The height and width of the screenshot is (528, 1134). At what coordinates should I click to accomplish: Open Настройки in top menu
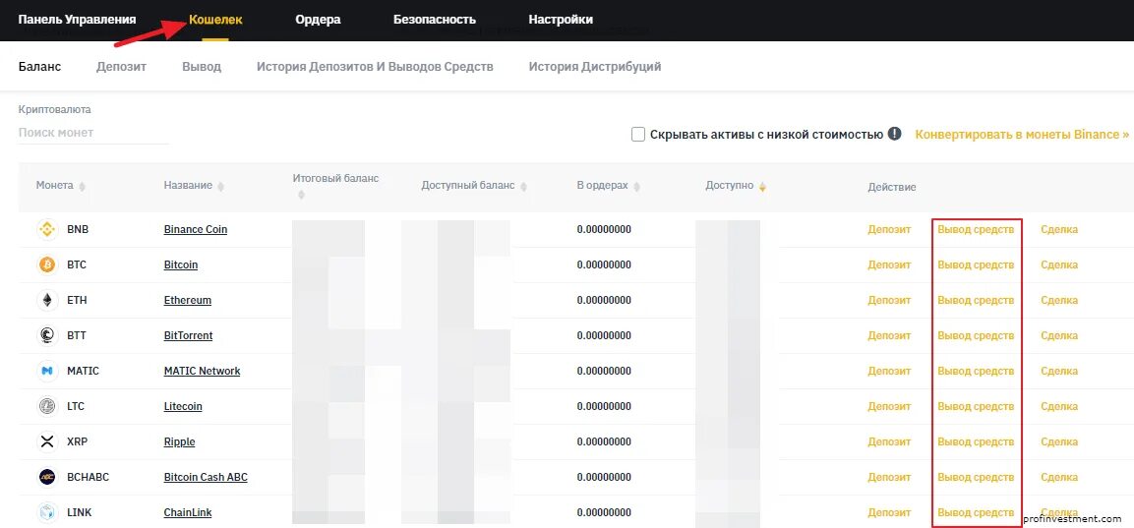point(561,20)
